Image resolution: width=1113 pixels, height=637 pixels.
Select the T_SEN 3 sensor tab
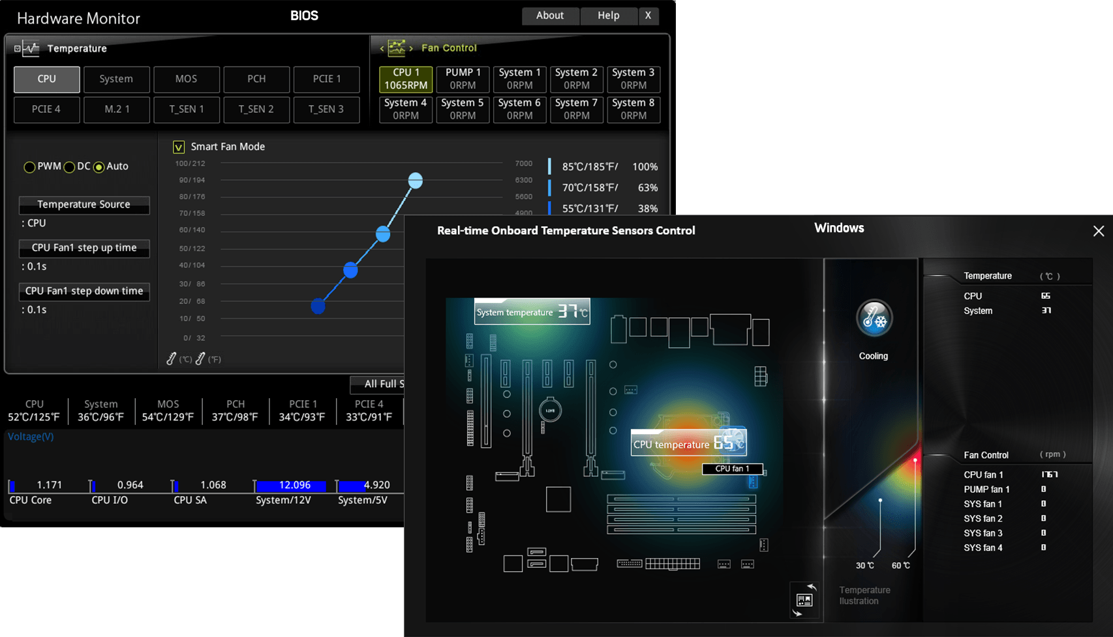pos(326,110)
